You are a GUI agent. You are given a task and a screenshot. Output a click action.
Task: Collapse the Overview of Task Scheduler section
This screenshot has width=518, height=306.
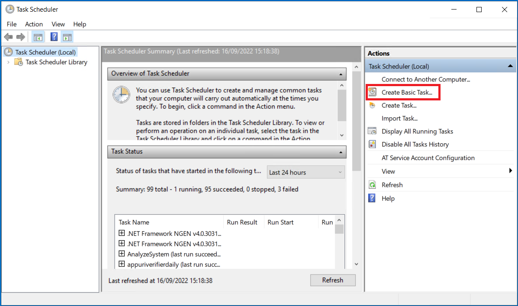coord(341,74)
